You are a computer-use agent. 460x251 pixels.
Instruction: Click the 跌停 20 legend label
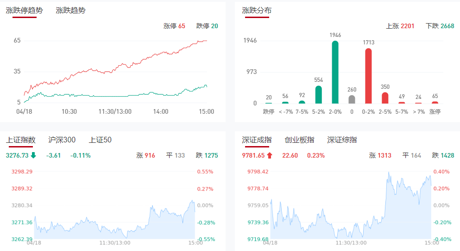click(x=207, y=26)
